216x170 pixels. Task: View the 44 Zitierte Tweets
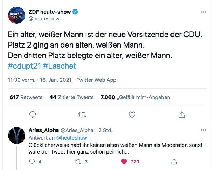click(71, 97)
